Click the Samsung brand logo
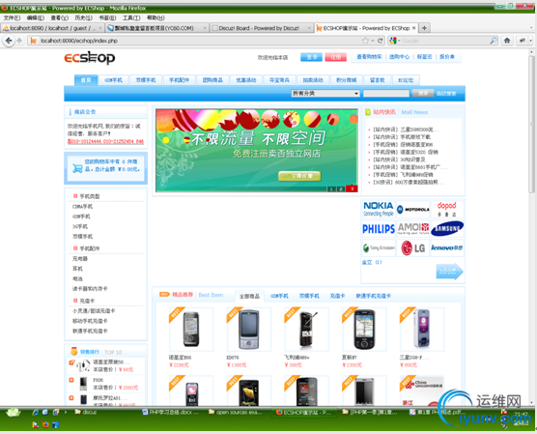 (447, 229)
